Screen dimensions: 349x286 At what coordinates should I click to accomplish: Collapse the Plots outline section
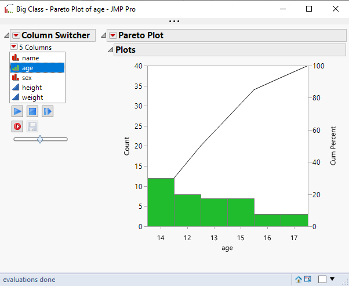pos(110,50)
